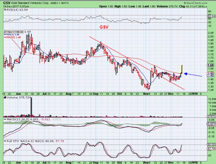Click the GSV ticker symbol in header
This screenshot has height=164, width=216.
[7, 3]
